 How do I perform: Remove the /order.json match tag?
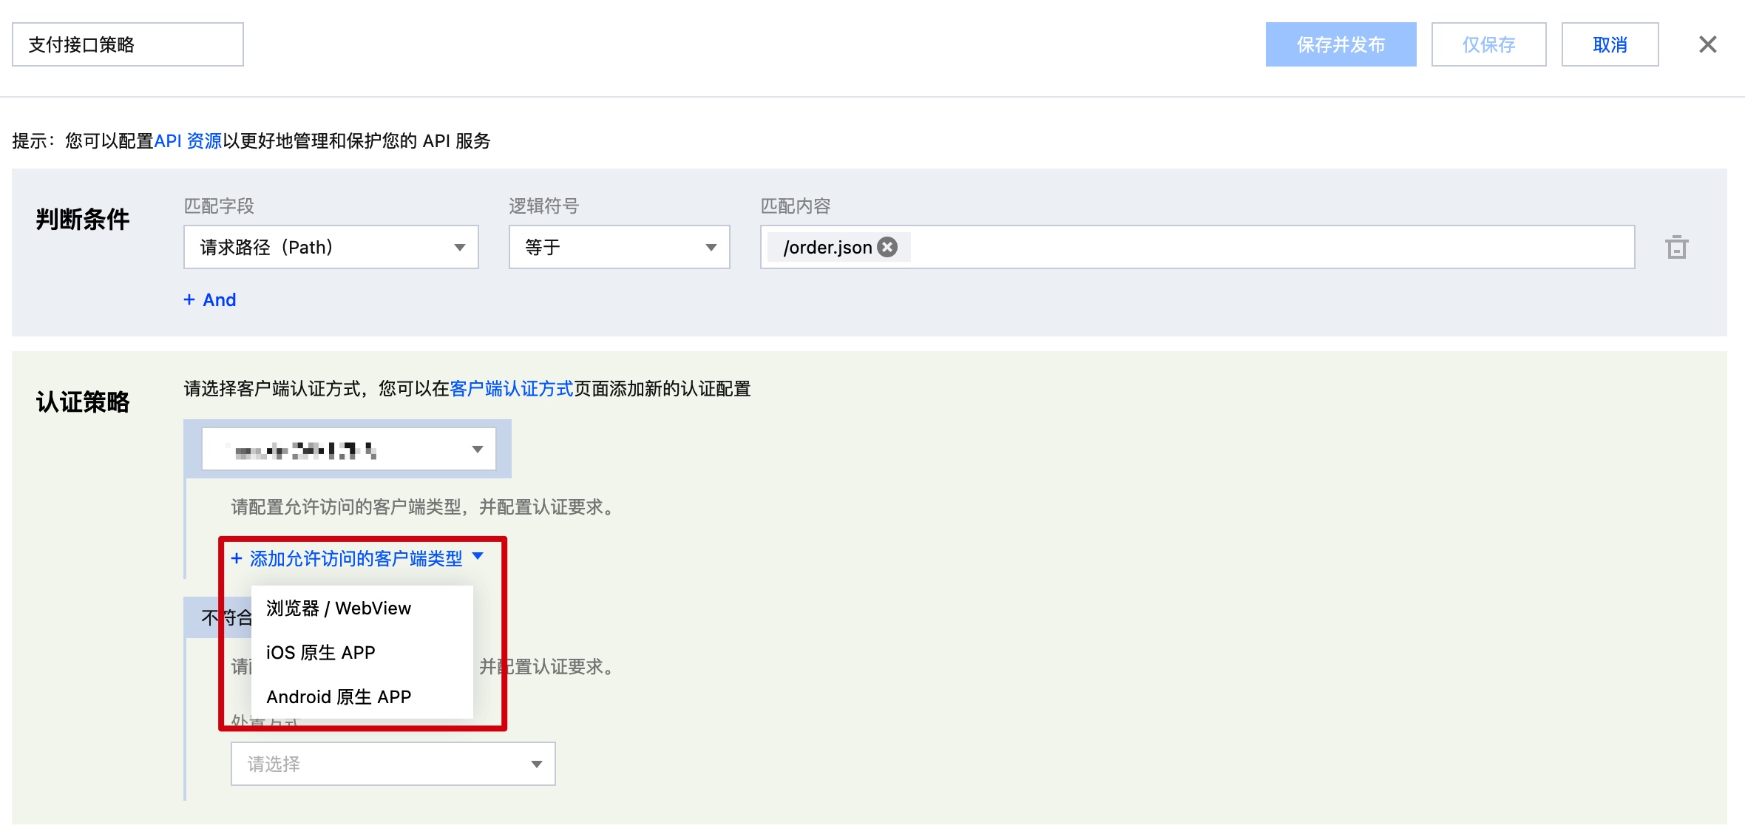pos(887,247)
